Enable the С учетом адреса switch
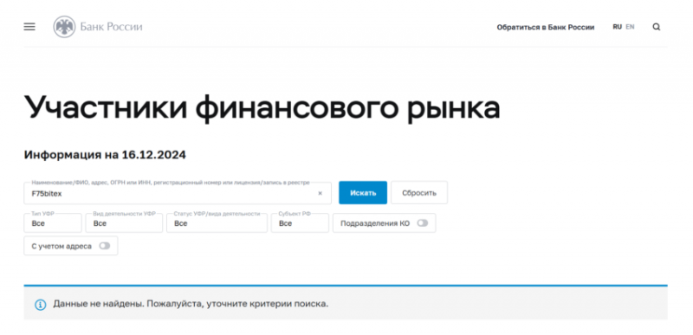693x335 pixels. [x=104, y=247]
